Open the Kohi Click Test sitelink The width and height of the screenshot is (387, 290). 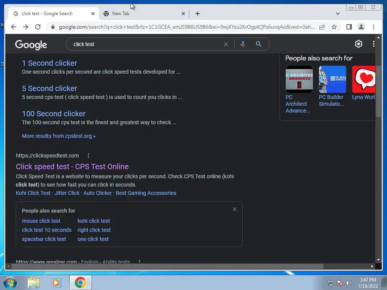33,193
